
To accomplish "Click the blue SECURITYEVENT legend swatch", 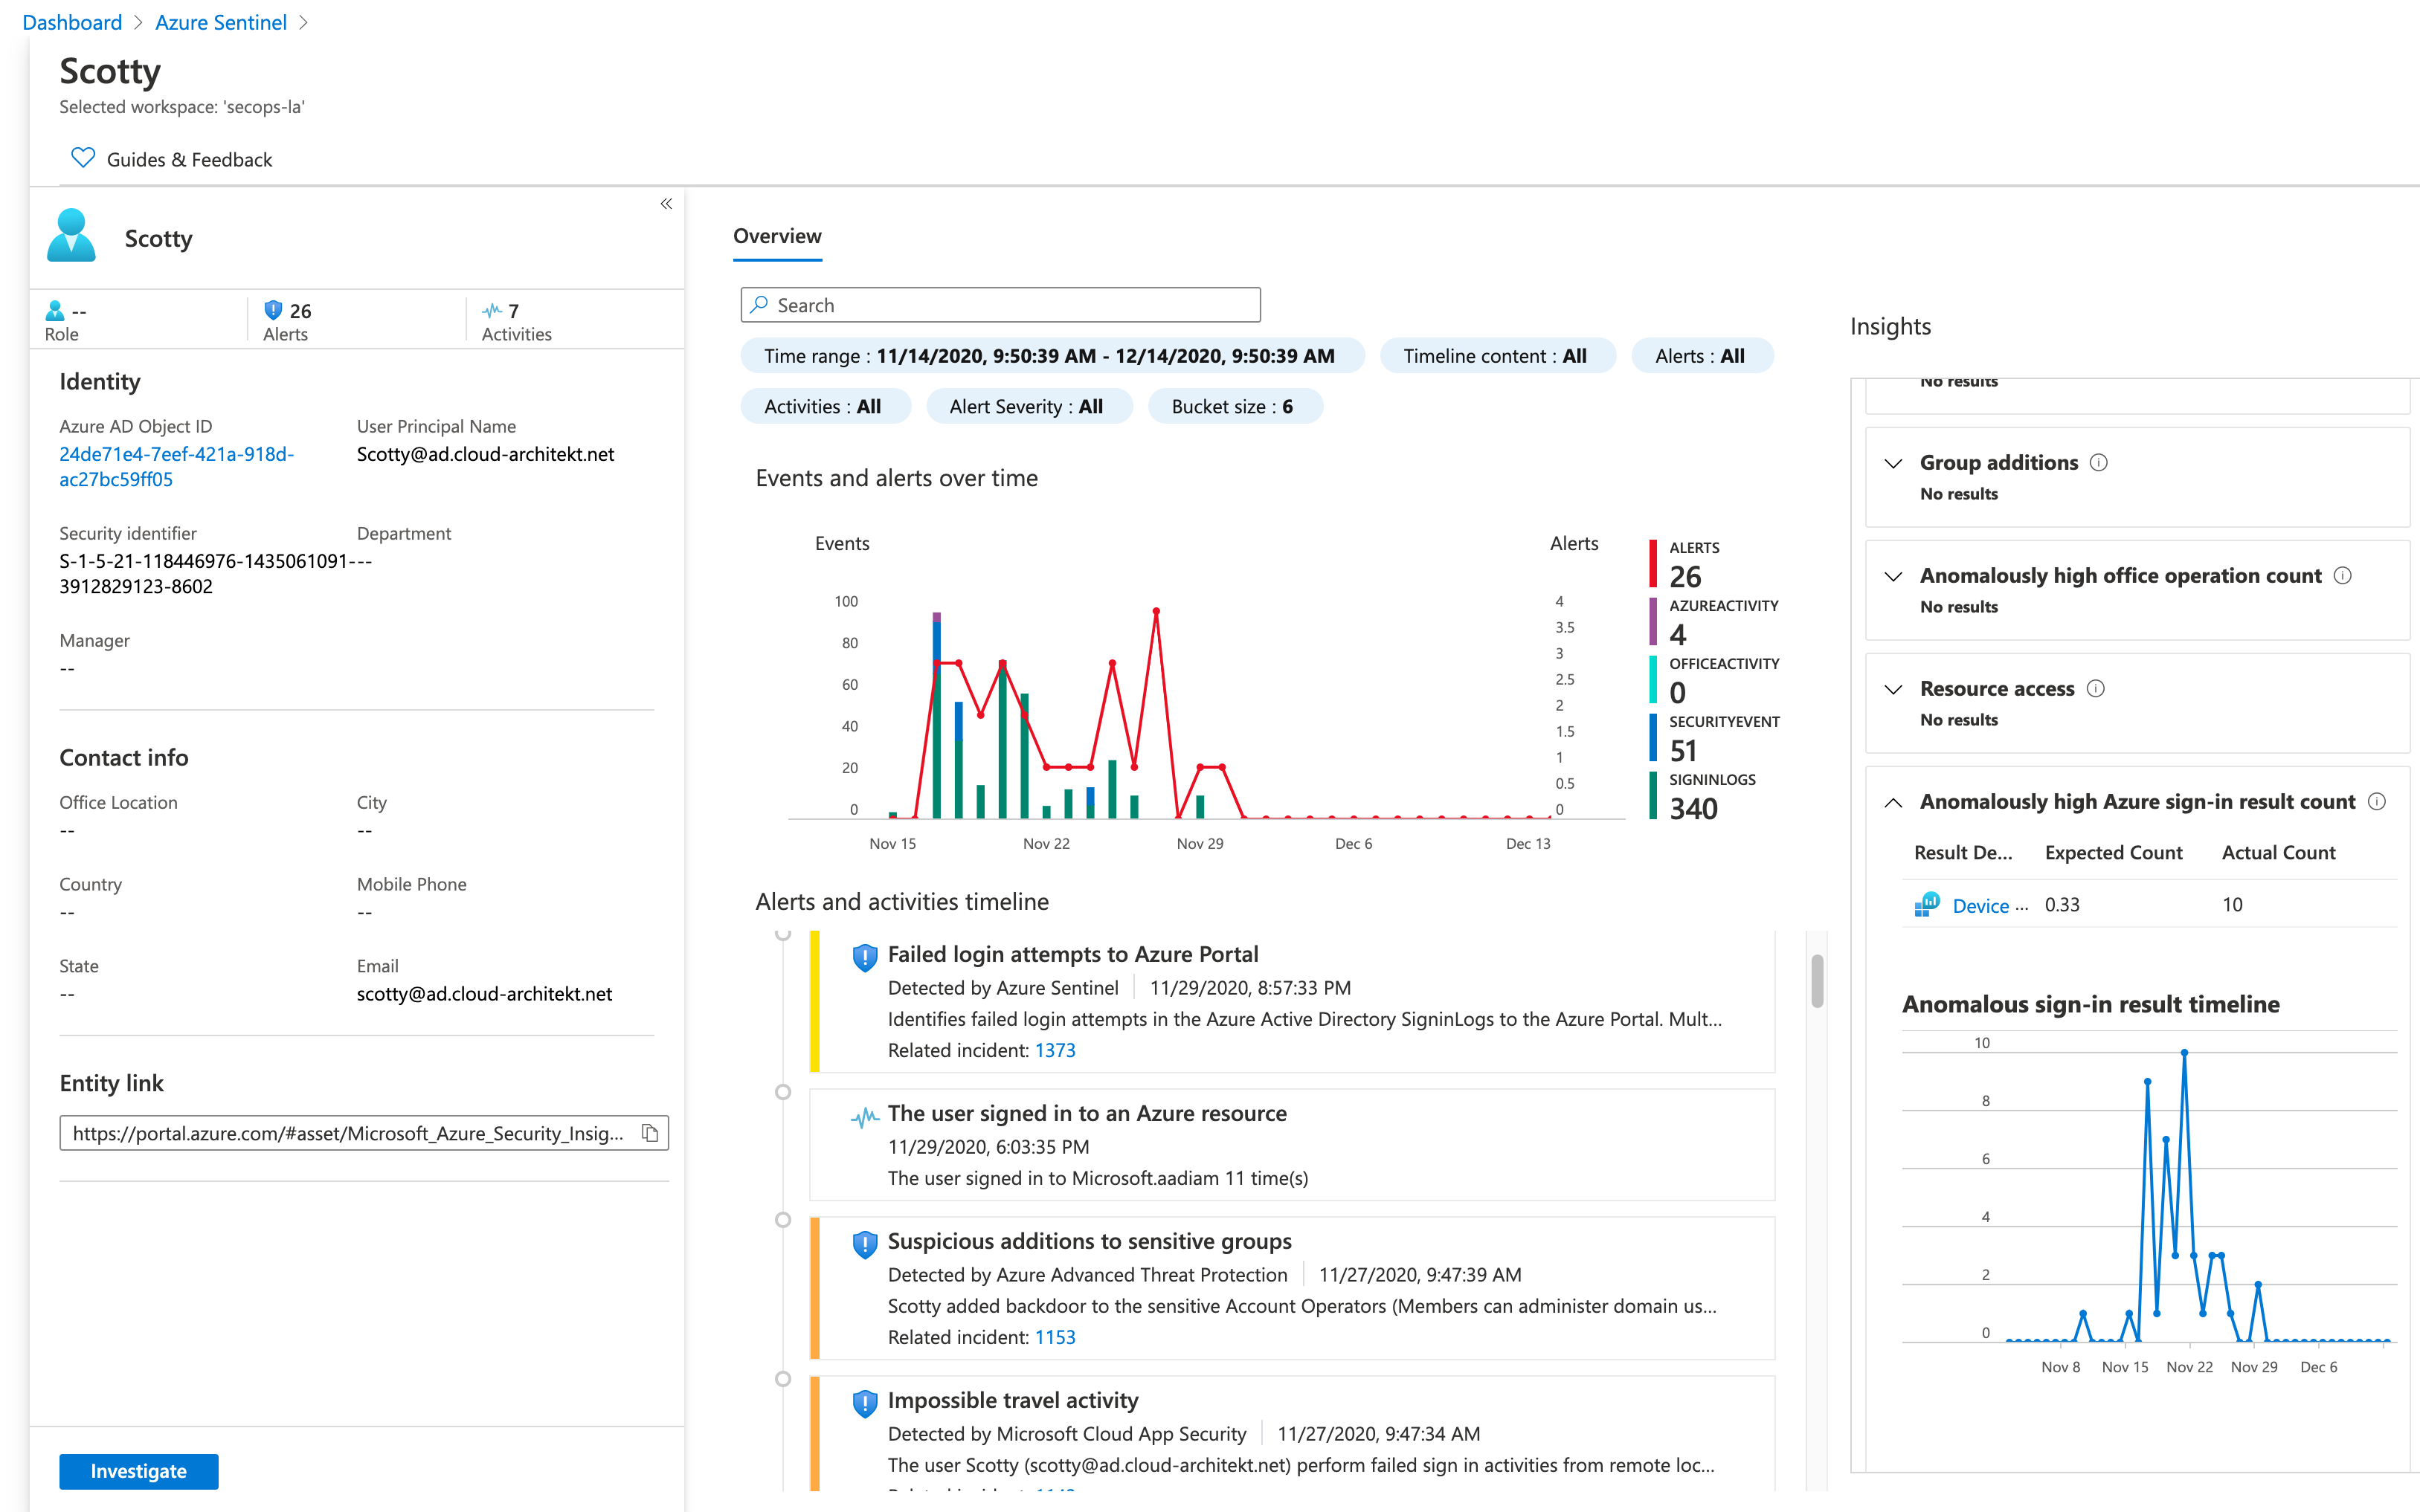I will pos(1653,738).
